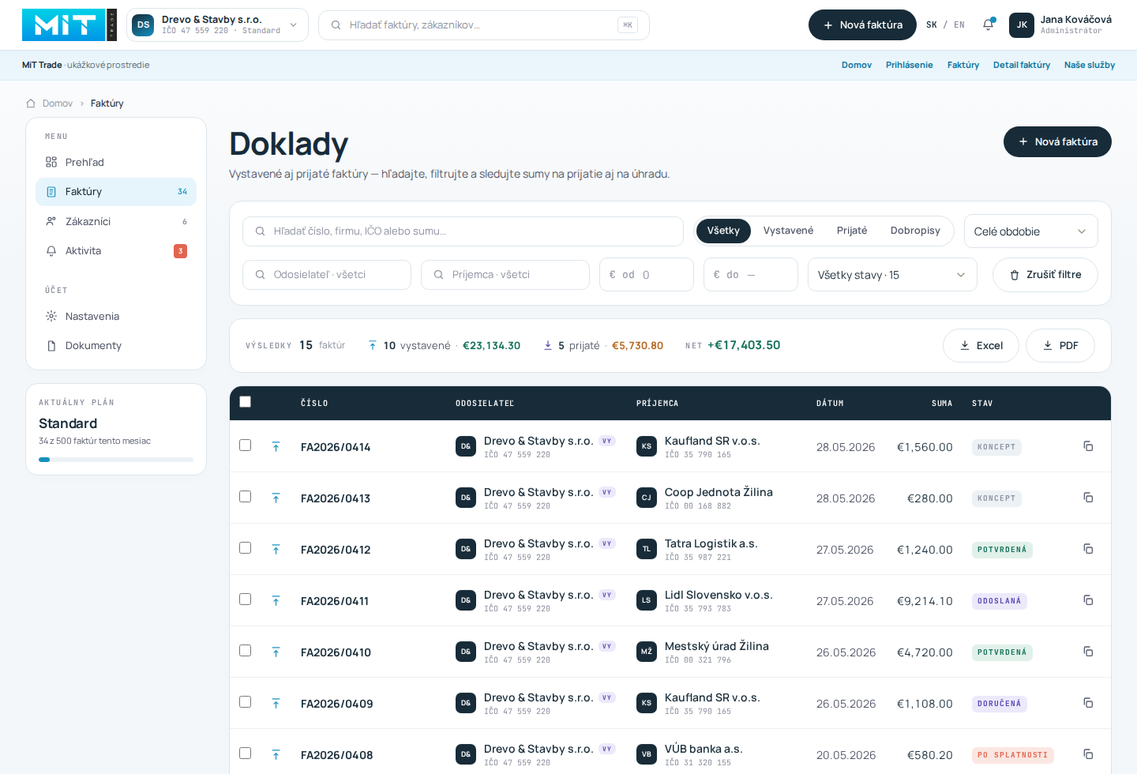Click the minimum amount 'od' field
1137x774 pixels.
tap(647, 275)
